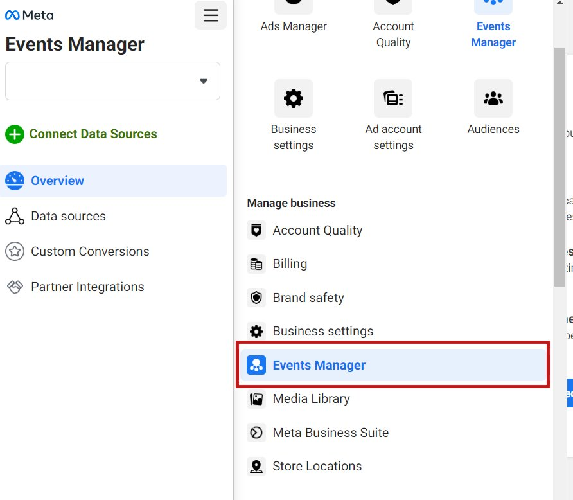Click the Overview gauge icon
This screenshot has height=500, width=573.
(x=15, y=181)
